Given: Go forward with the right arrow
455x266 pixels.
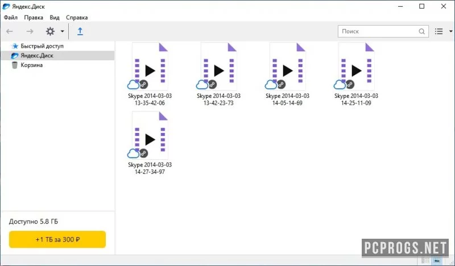Looking at the screenshot, I should point(30,31).
